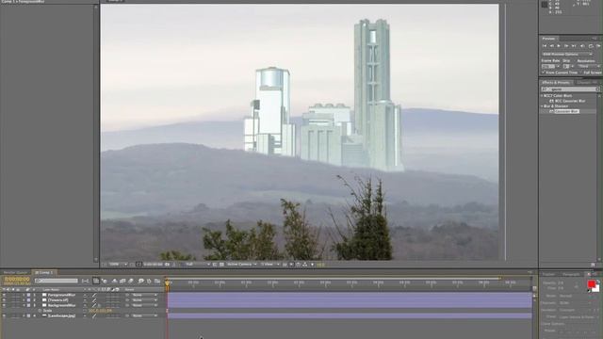The width and height of the screenshot is (603, 339).
Task: Select the BackgroundBlur layer name
Action: tap(61, 305)
